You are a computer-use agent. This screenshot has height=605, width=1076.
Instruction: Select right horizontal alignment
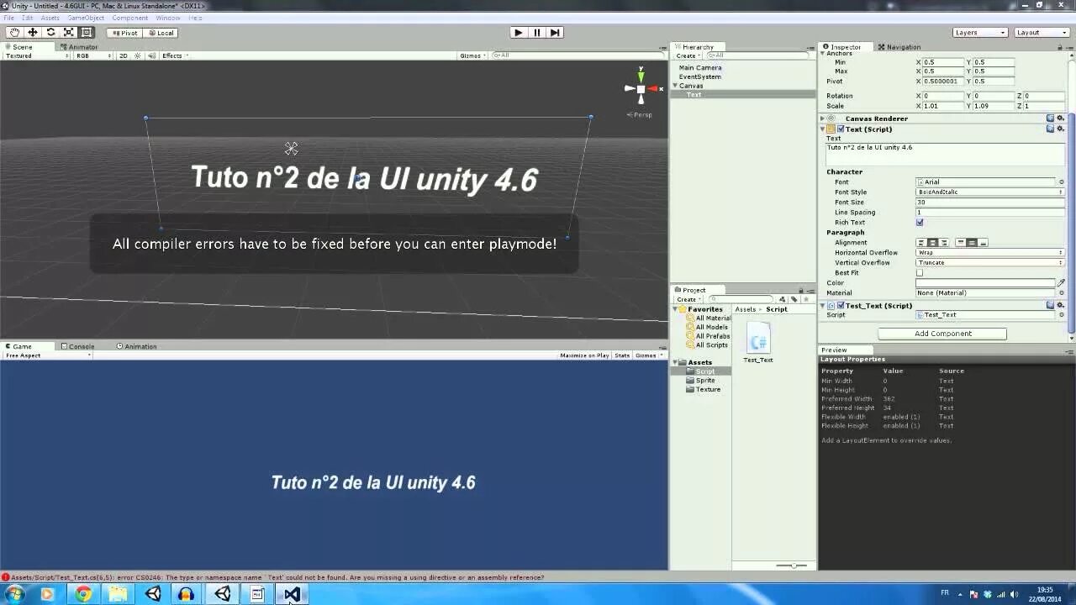[x=944, y=243]
